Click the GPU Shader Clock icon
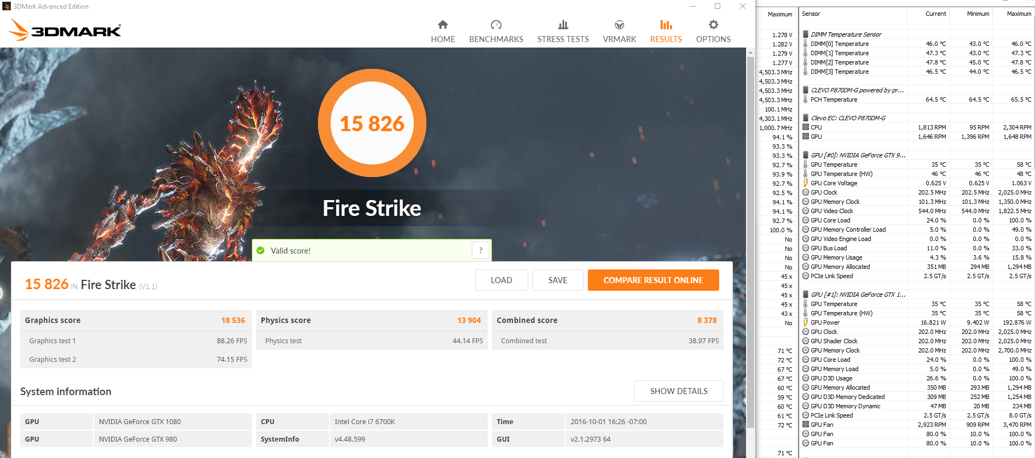 point(806,340)
